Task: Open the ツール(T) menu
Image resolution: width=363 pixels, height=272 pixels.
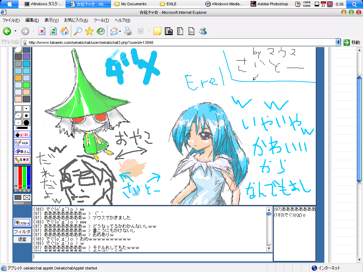Action: [x=101, y=20]
